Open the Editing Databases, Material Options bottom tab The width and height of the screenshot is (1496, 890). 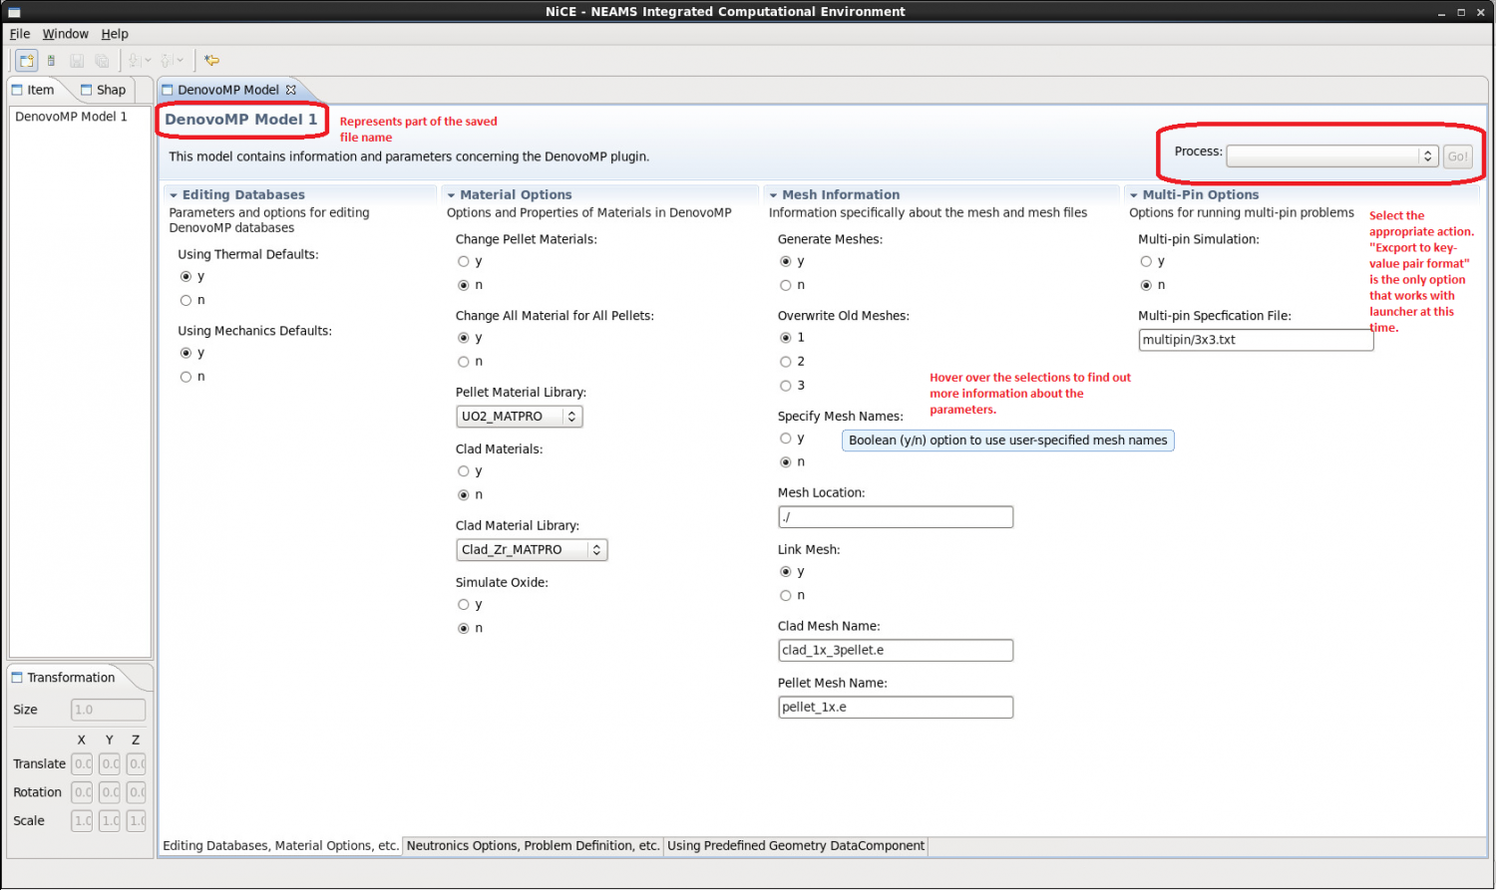[280, 846]
